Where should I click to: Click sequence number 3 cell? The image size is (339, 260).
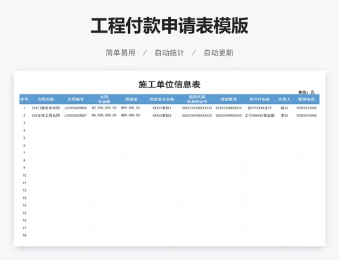(24, 123)
